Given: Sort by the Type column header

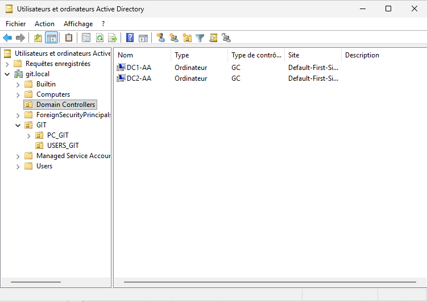Looking at the screenshot, I should [200, 55].
